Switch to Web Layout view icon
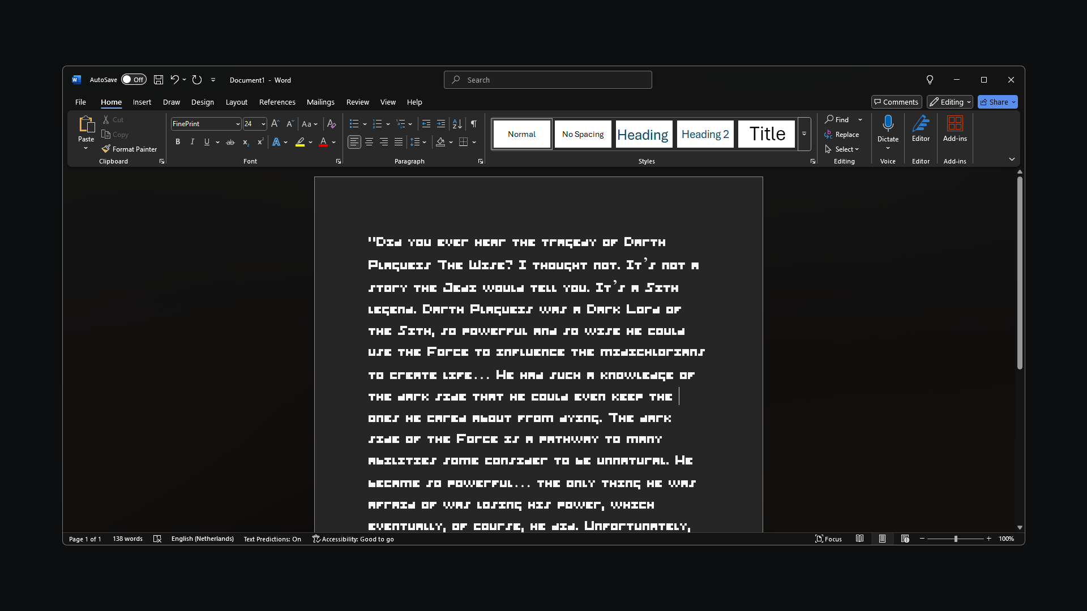 905,539
